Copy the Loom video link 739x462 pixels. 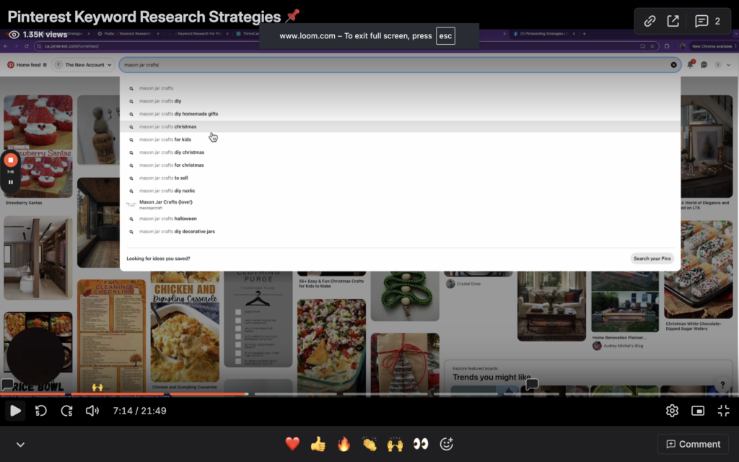point(650,21)
